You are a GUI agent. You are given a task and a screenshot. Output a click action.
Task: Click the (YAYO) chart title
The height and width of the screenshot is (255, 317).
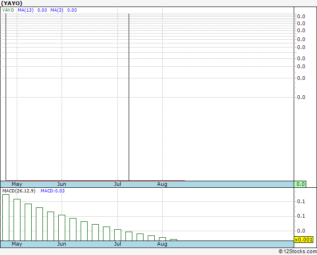point(12,3)
